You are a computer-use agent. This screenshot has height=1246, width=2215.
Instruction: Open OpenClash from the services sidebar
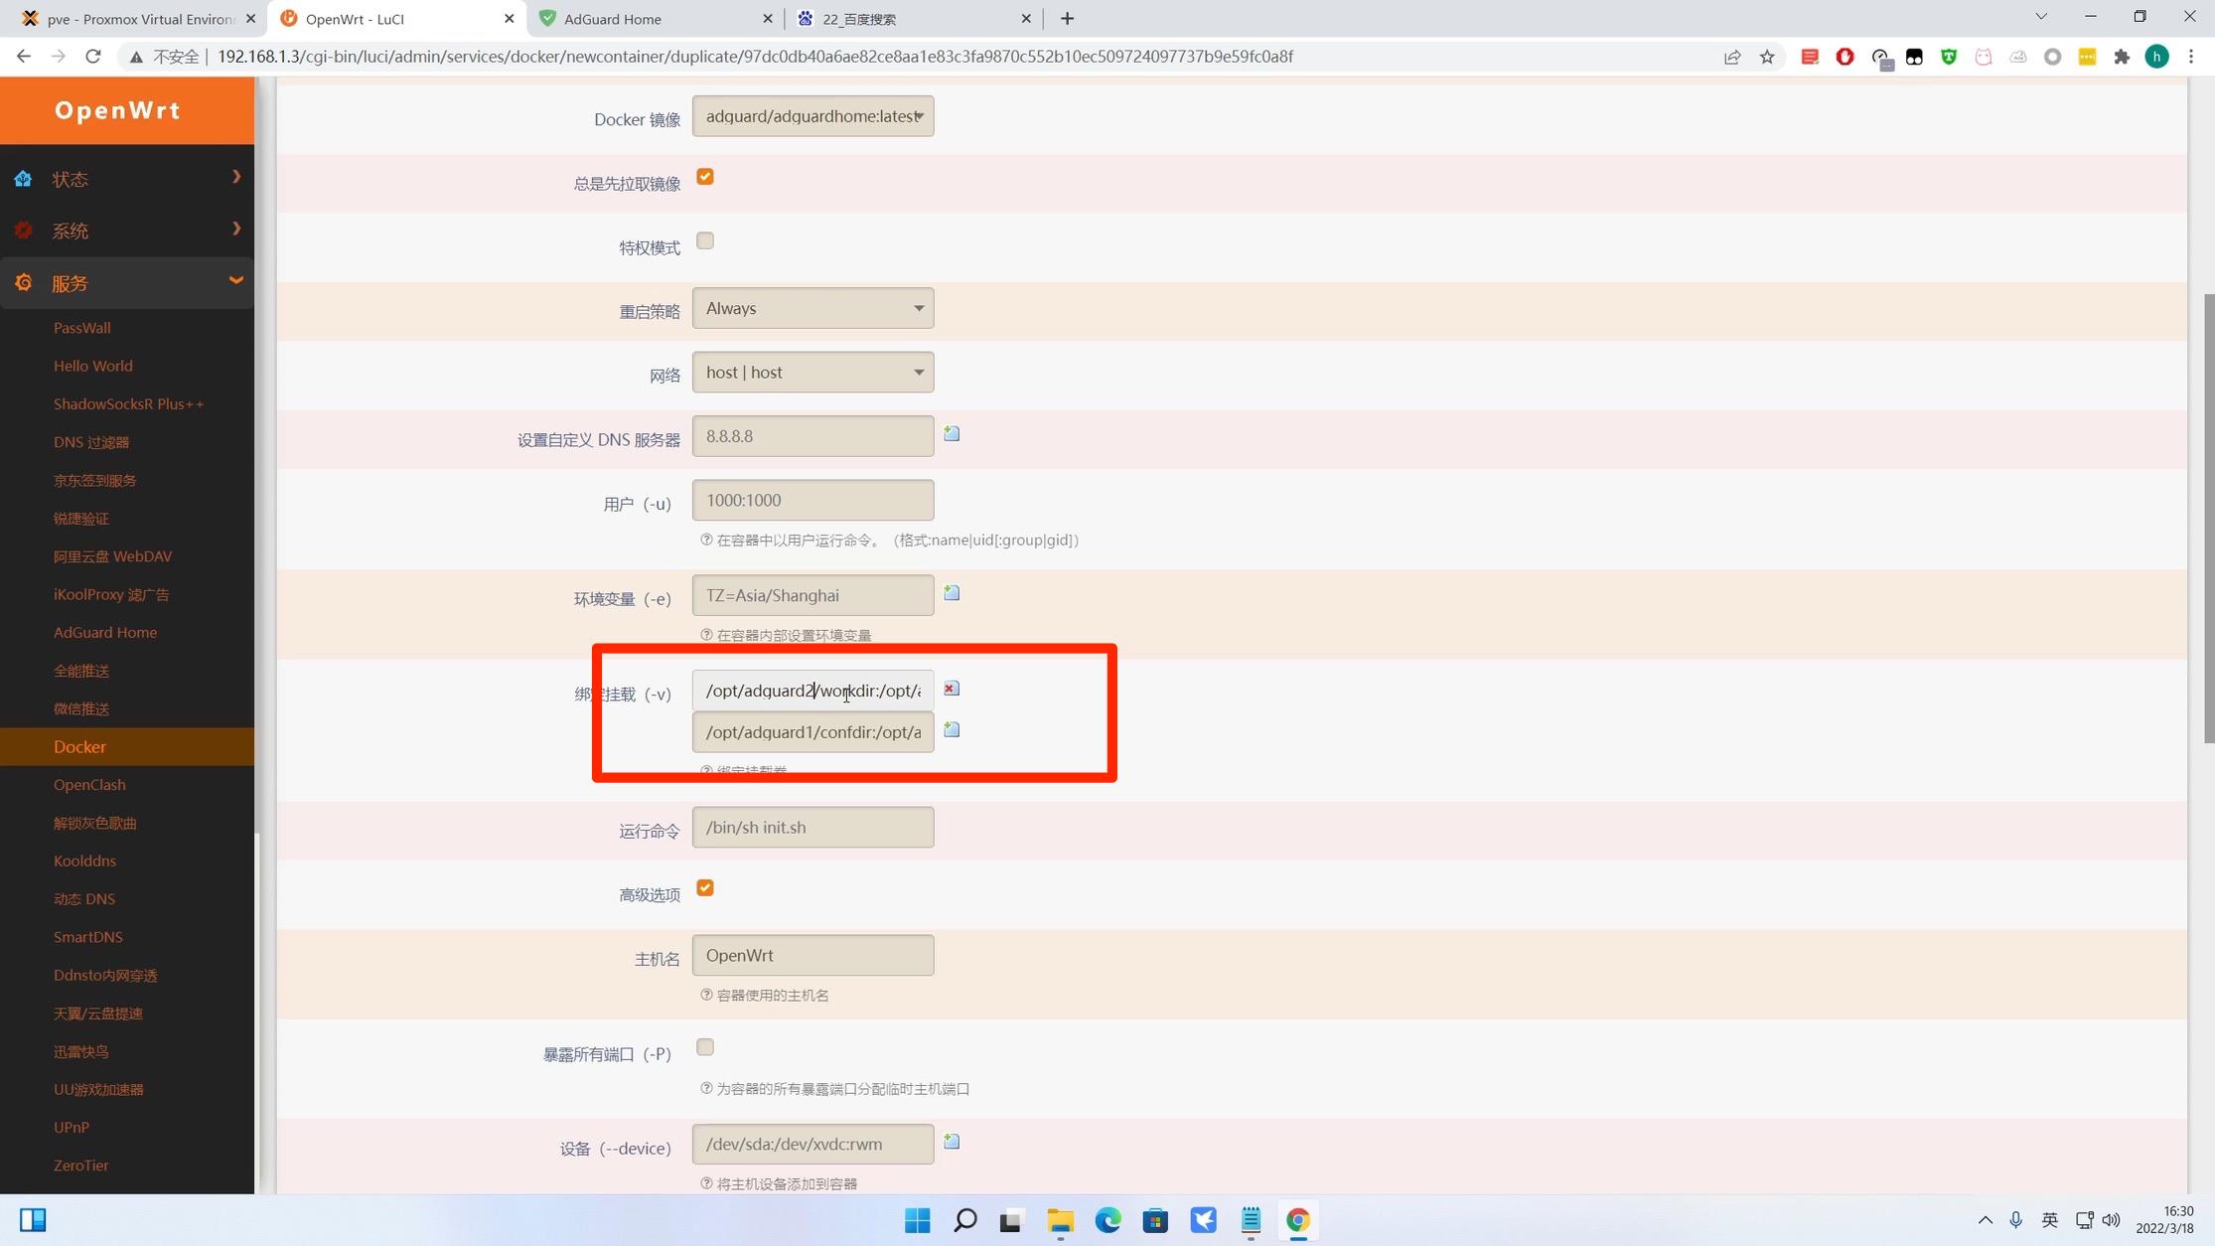(89, 784)
